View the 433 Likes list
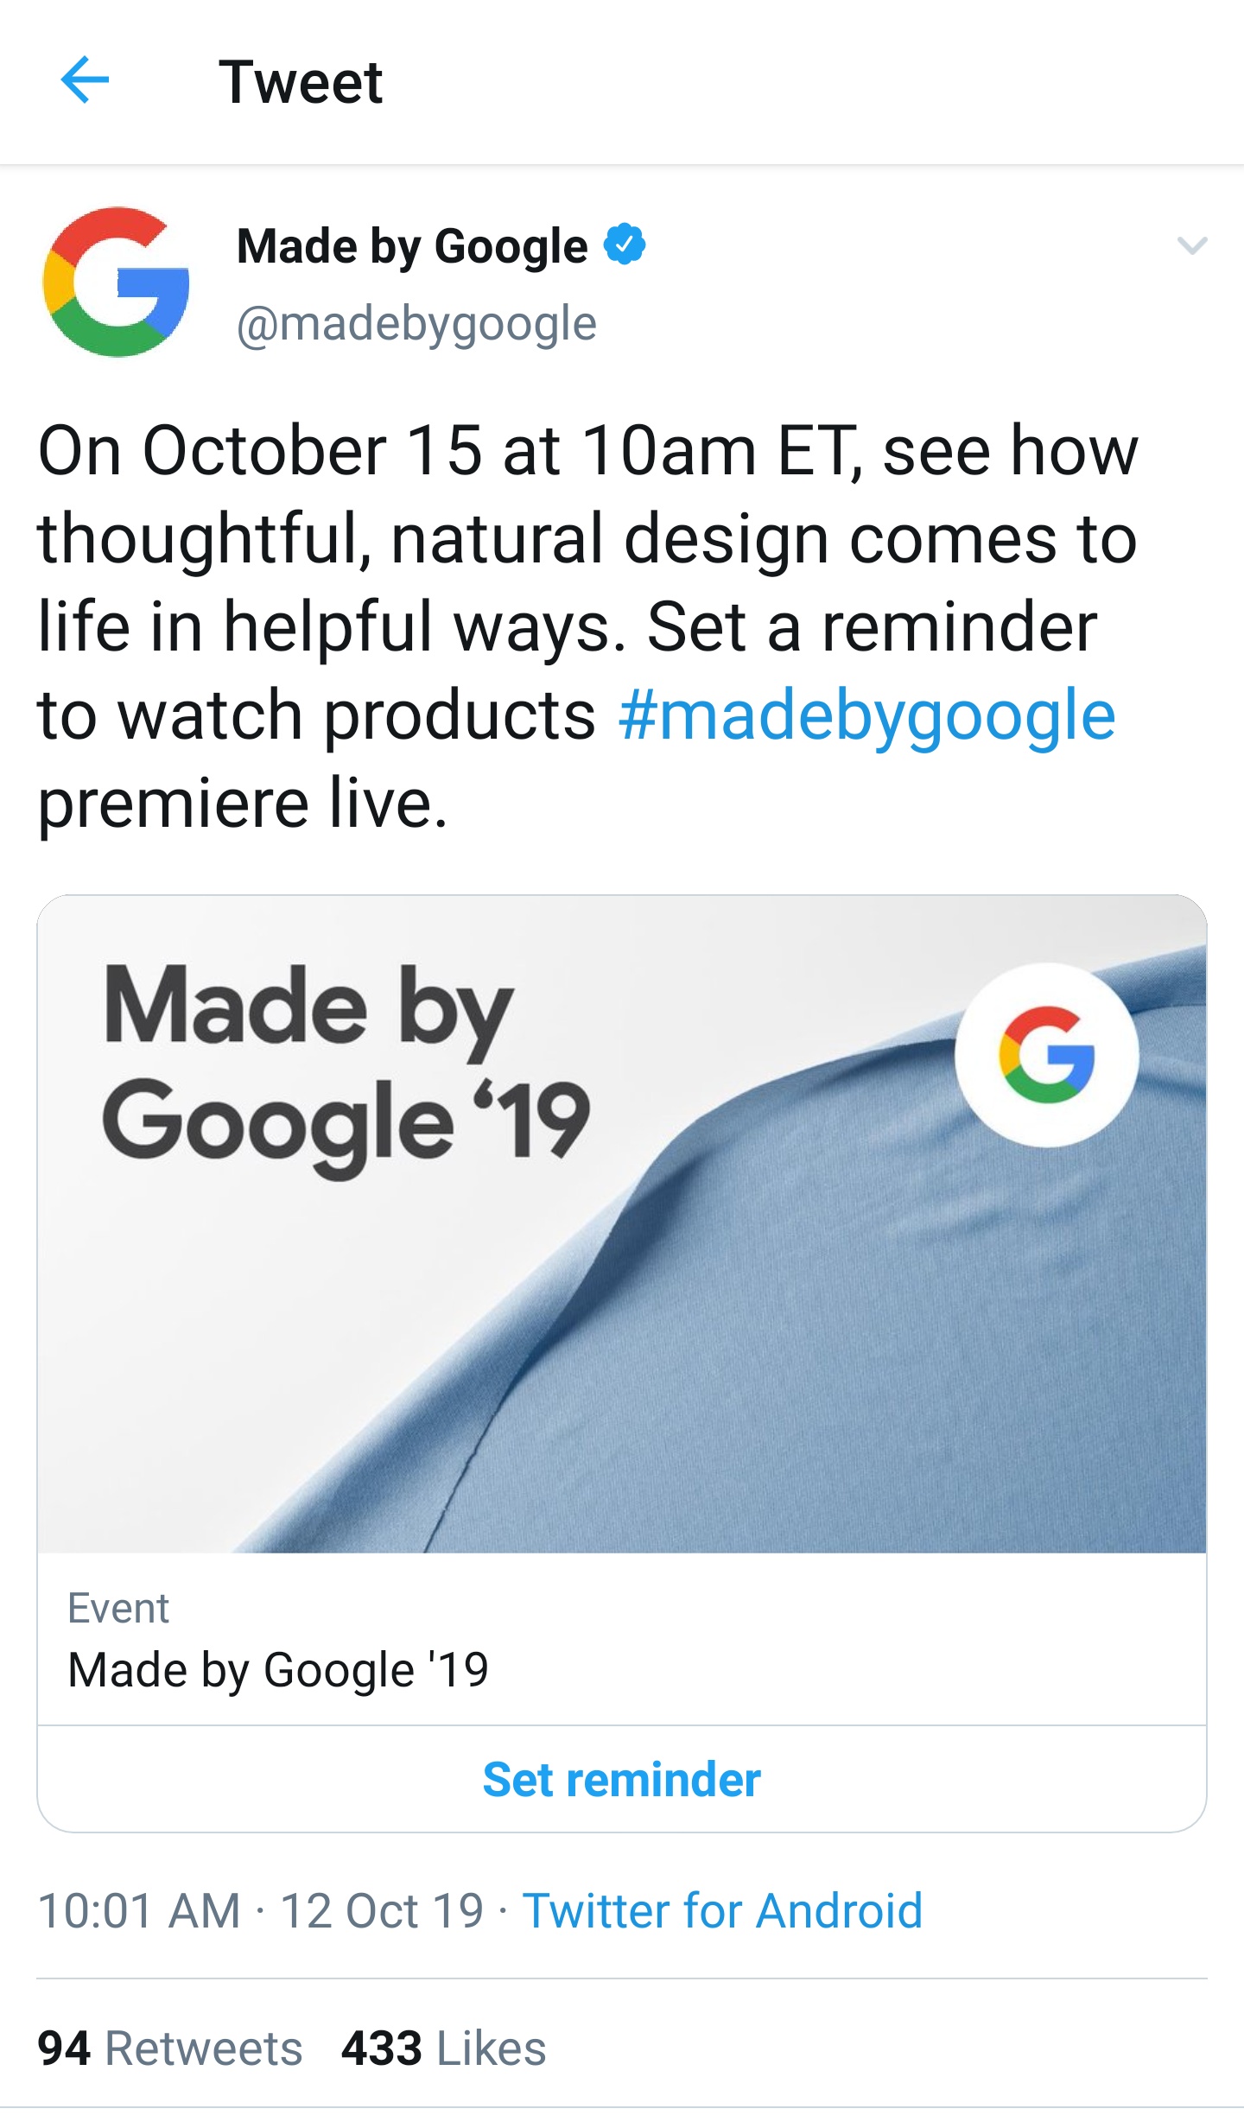The height and width of the screenshot is (2115, 1244). tap(443, 2048)
